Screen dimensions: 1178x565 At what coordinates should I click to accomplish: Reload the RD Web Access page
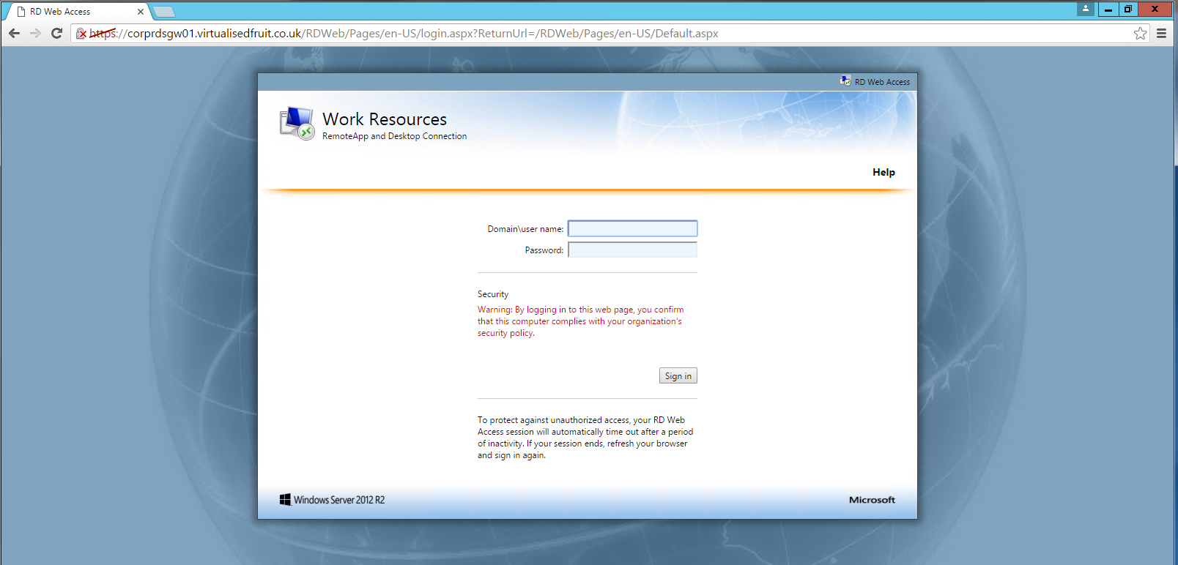click(56, 34)
